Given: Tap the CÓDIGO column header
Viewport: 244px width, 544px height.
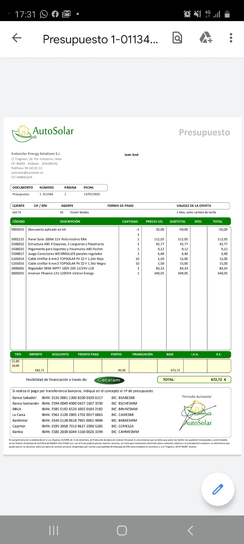Looking at the screenshot, I should (x=18, y=221).
